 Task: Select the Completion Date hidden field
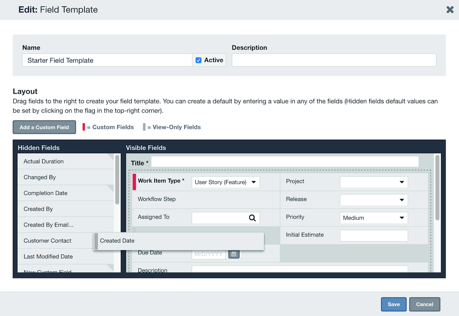point(65,193)
